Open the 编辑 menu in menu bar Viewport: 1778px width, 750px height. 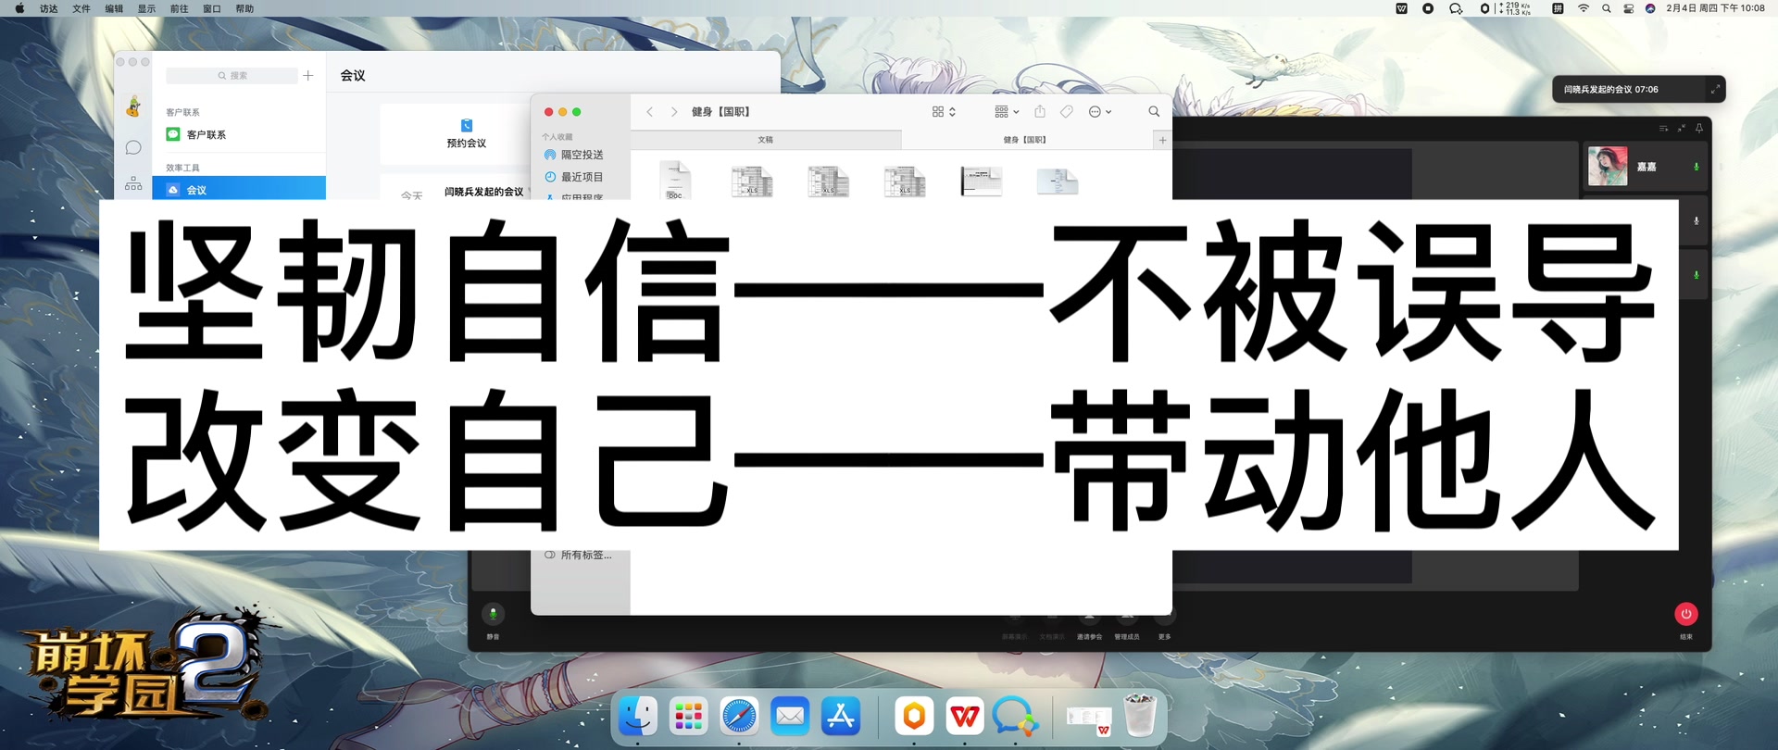[114, 8]
